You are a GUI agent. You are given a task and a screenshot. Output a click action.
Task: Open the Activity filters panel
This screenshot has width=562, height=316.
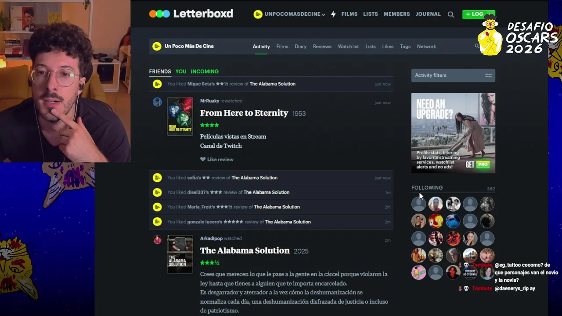point(453,75)
